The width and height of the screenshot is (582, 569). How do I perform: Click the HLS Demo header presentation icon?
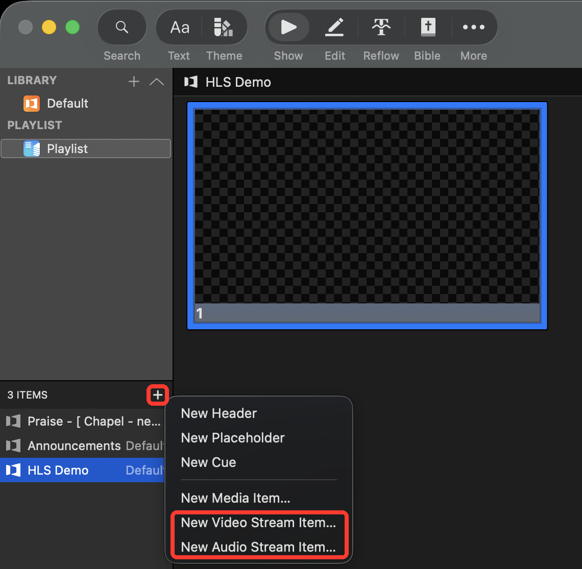tap(191, 82)
